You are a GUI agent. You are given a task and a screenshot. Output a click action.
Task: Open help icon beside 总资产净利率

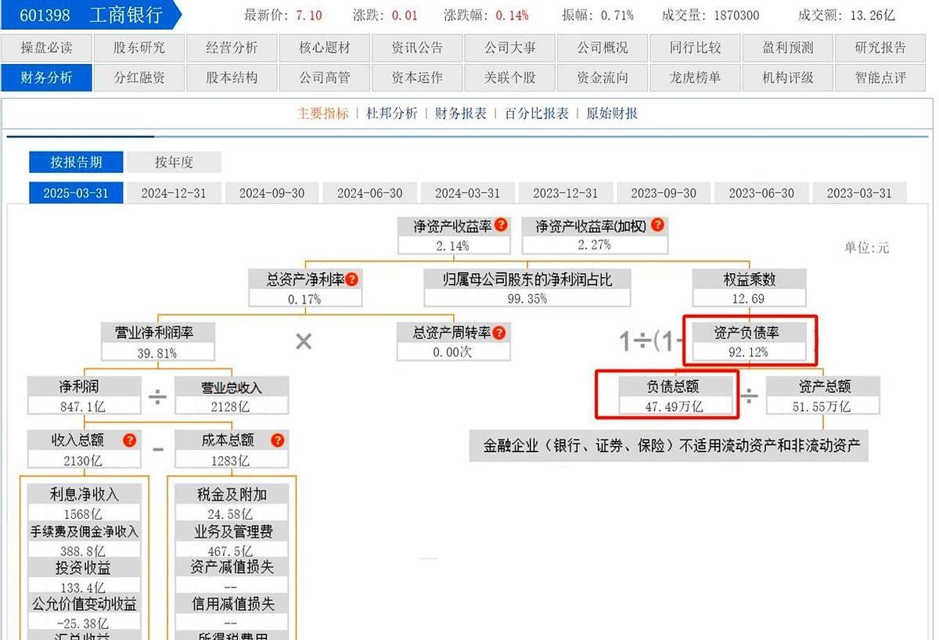(x=352, y=279)
